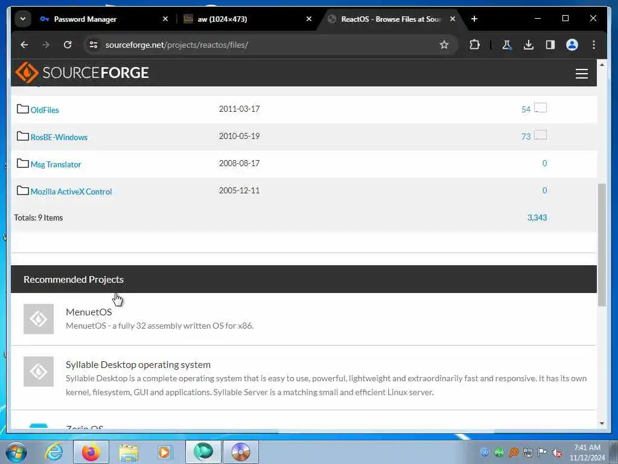Click the Totals: 9 Items text
Screen dimensions: 618x464
pos(39,217)
